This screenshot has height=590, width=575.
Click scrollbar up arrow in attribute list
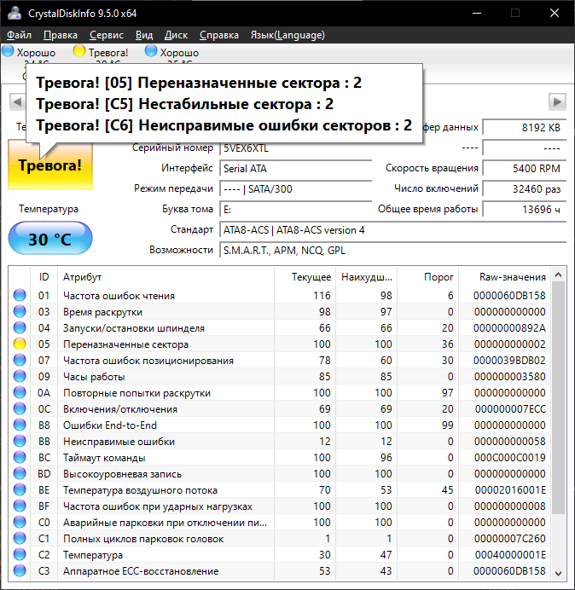pyautogui.click(x=559, y=275)
